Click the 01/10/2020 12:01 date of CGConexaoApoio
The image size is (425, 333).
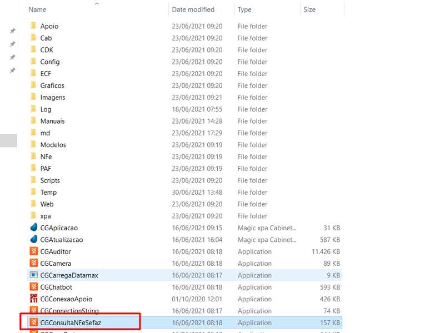[x=197, y=299]
